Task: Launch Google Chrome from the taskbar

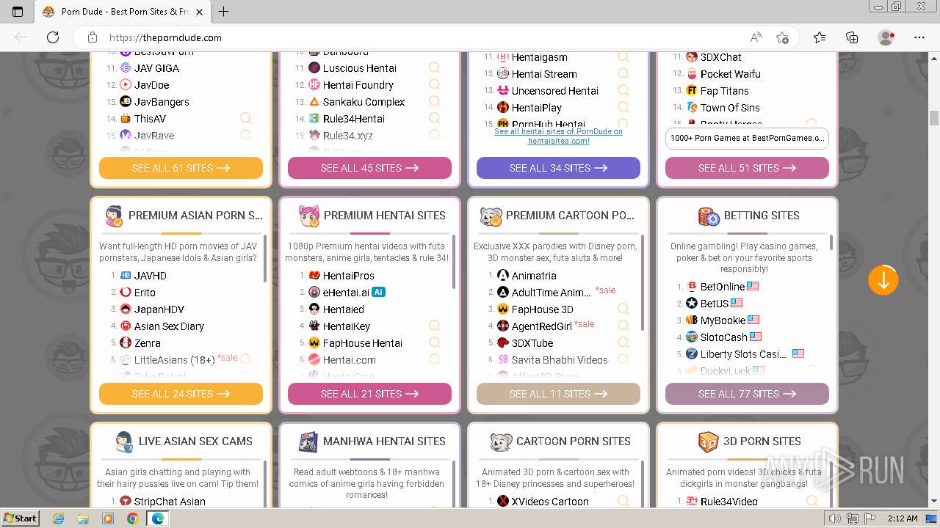Action: coord(132,518)
